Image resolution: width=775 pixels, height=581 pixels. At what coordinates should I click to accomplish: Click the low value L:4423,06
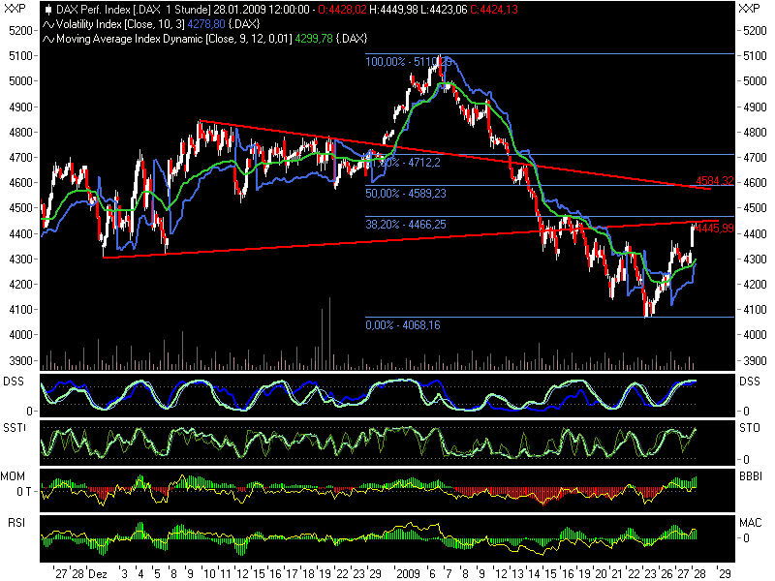point(444,10)
